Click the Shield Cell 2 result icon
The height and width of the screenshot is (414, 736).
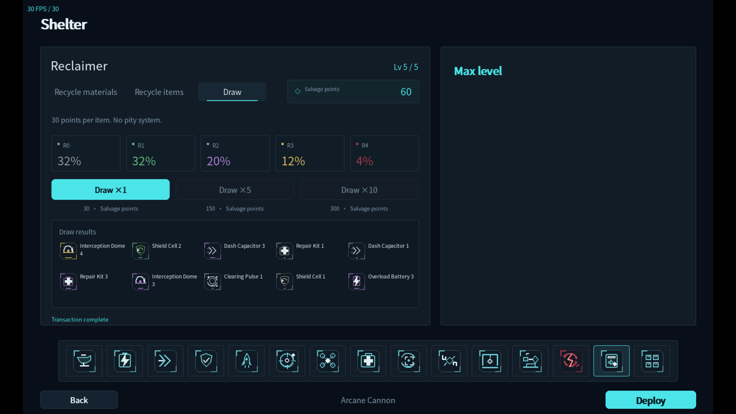[140, 251]
